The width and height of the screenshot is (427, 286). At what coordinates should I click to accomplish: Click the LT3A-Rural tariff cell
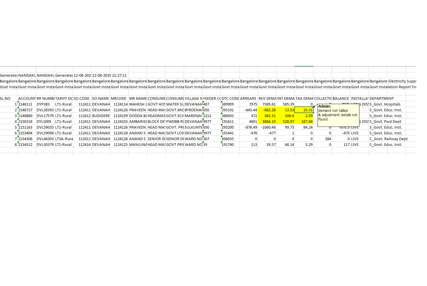pos(64,139)
